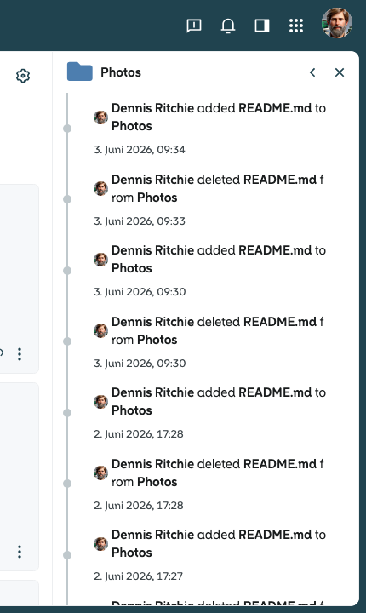366x613 pixels.
Task: Click Photos link in 09:30 deleted activity
Action: [x=157, y=340]
